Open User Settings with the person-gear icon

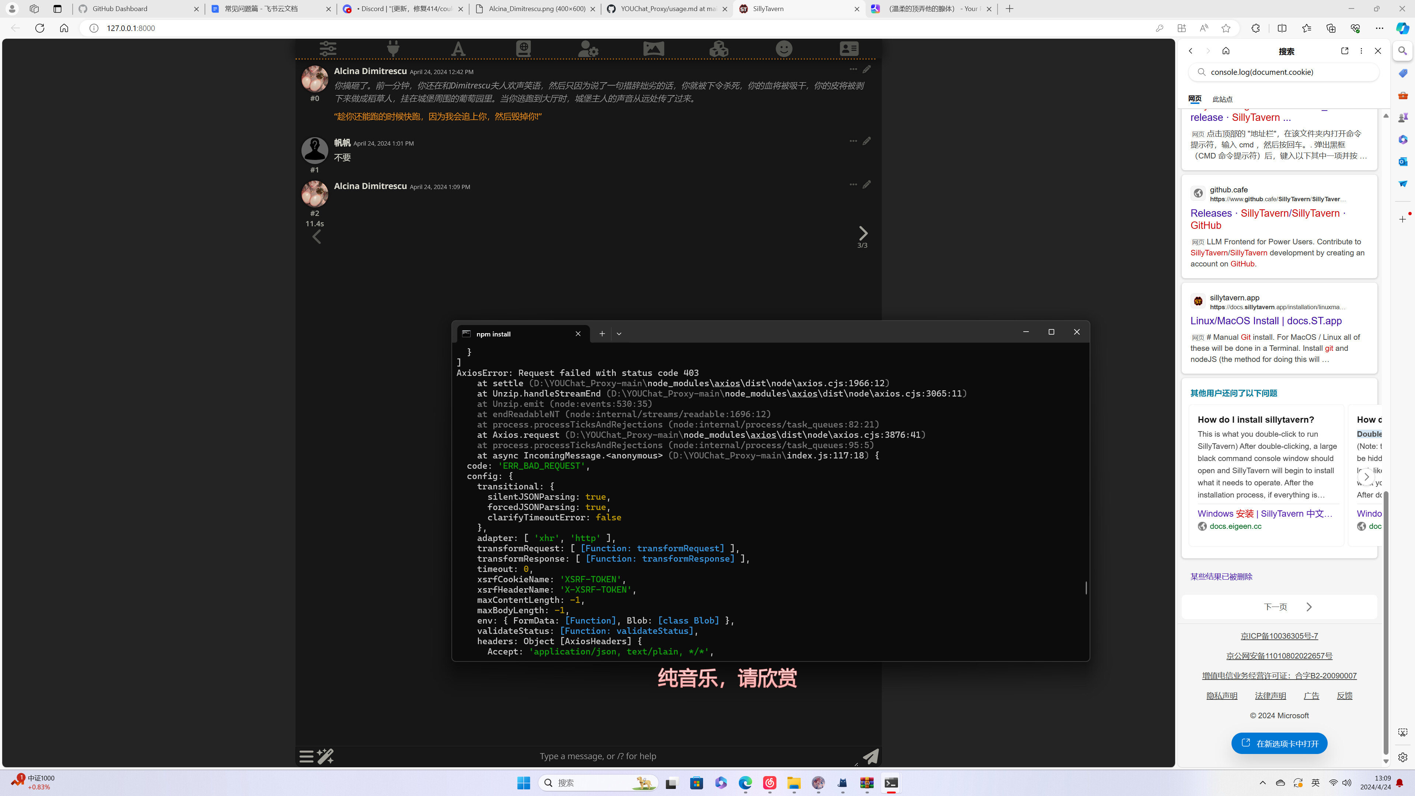click(x=588, y=48)
